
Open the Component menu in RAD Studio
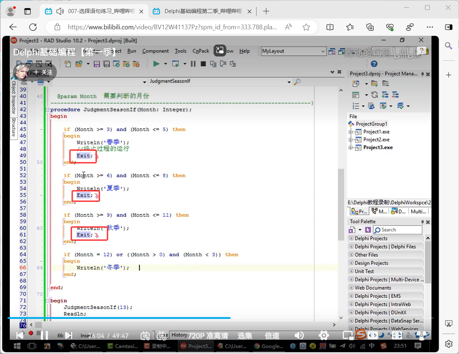pos(155,51)
